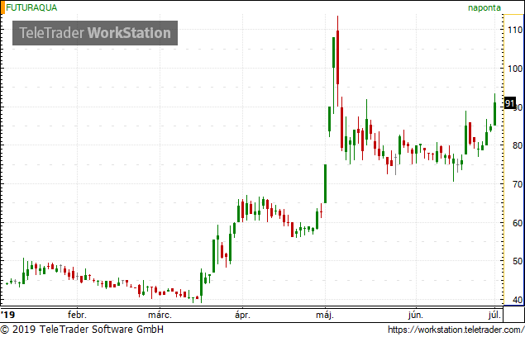The width and height of the screenshot is (525, 337).
Task: Click the orange marker beside FUTURAQUA
Action: (x=2, y=7)
